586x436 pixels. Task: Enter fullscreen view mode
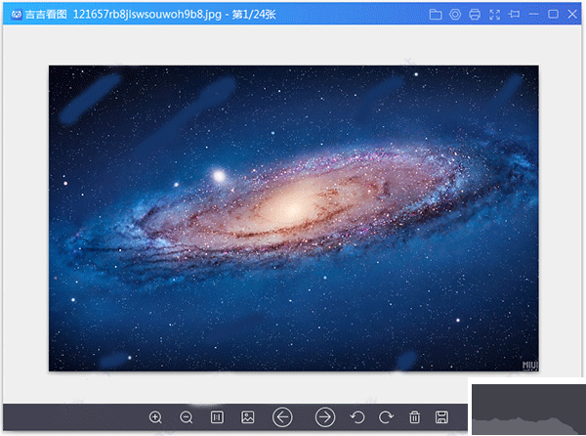point(494,15)
